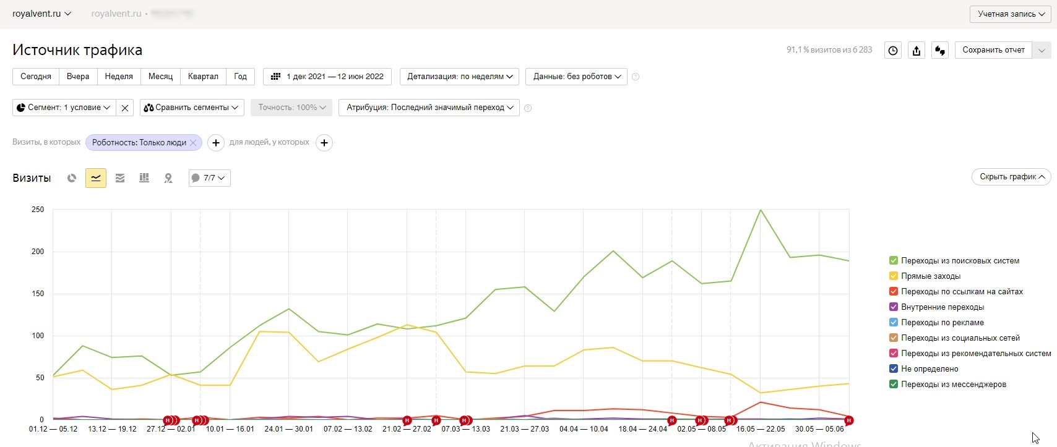The height and width of the screenshot is (447, 1057).
Task: Switch to pie chart view
Action: (x=72, y=178)
